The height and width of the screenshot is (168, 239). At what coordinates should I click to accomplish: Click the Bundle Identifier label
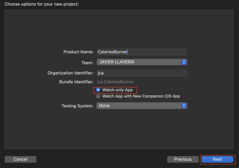[x=76, y=82]
